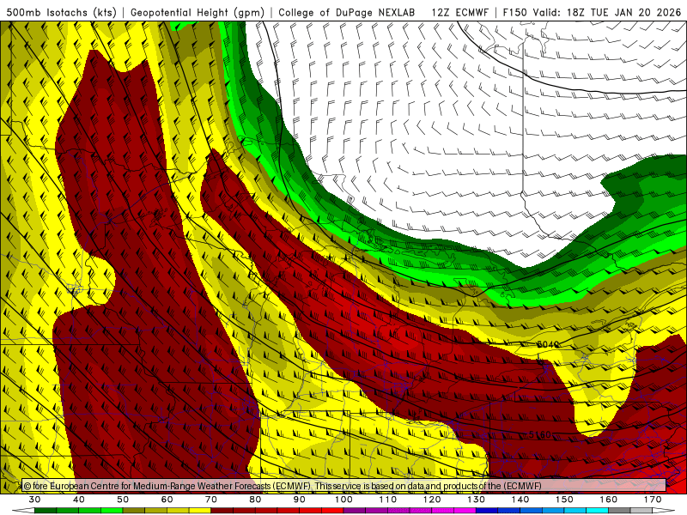Click the '110' color scale label

[388, 500]
